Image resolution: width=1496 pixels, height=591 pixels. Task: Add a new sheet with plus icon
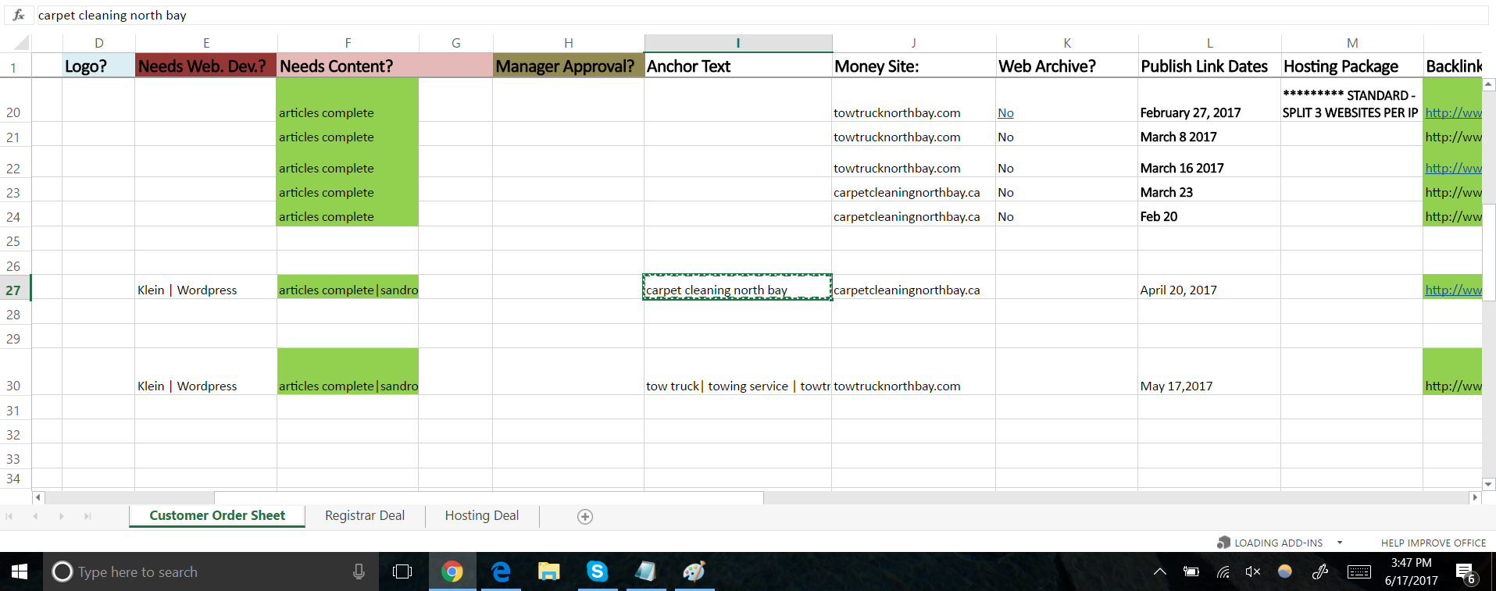(584, 516)
